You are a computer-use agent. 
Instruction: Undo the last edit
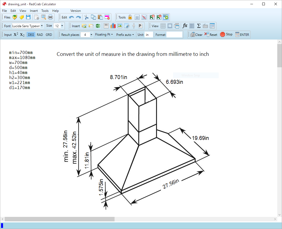click(x=71, y=17)
